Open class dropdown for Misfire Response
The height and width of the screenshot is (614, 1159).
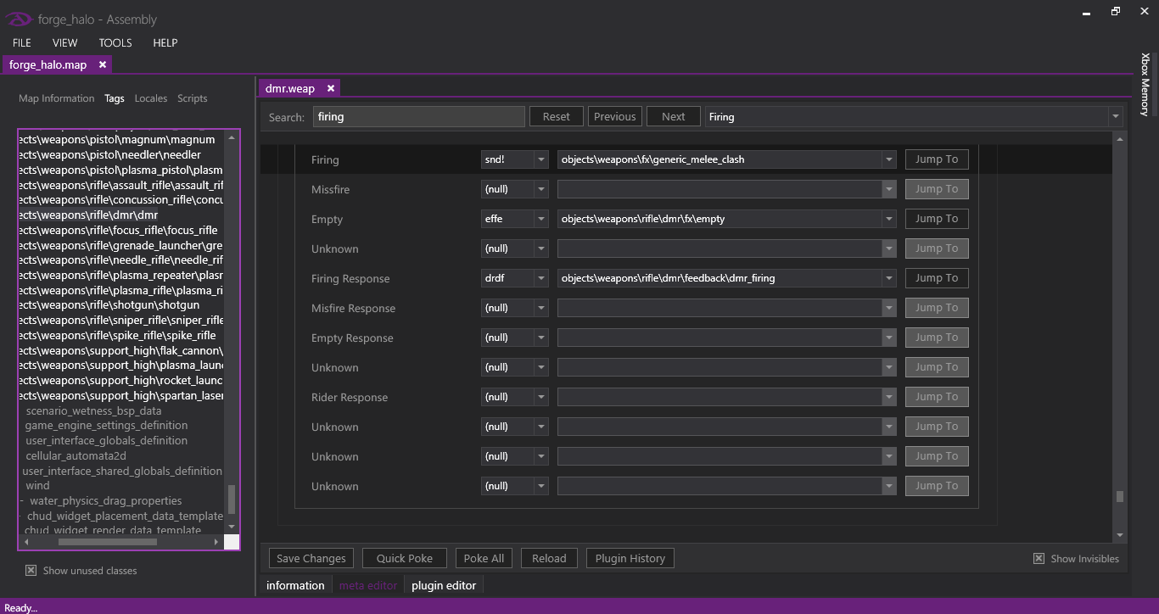(x=540, y=308)
